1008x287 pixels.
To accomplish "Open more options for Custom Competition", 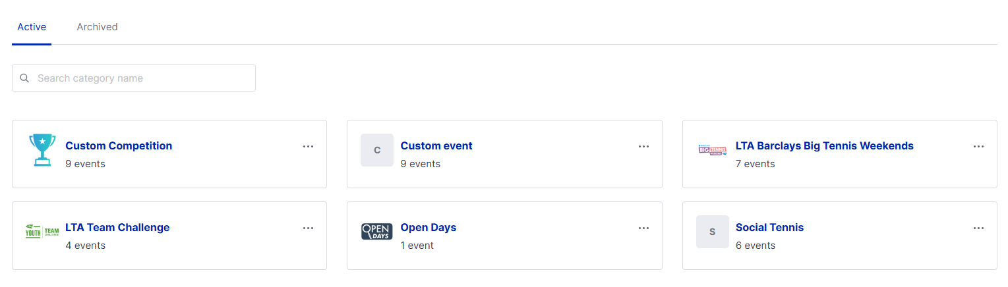I will (308, 146).
